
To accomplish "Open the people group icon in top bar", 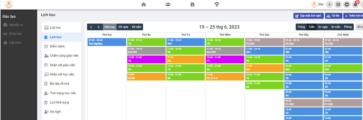I will point(168,4).
